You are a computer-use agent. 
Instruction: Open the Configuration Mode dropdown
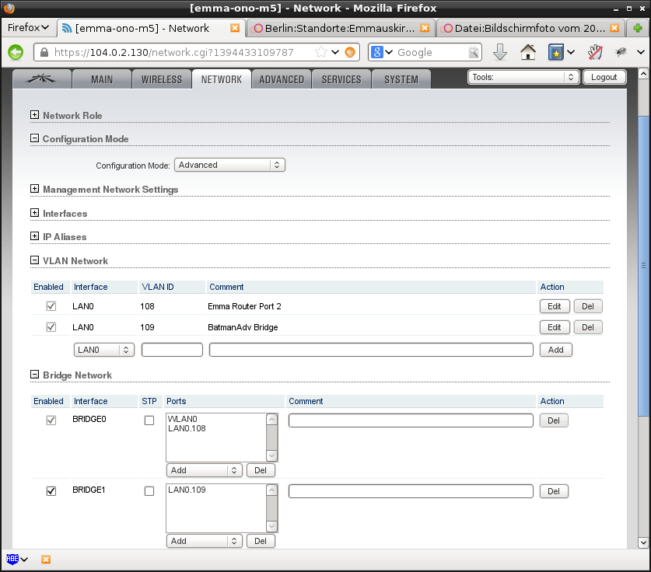point(229,165)
